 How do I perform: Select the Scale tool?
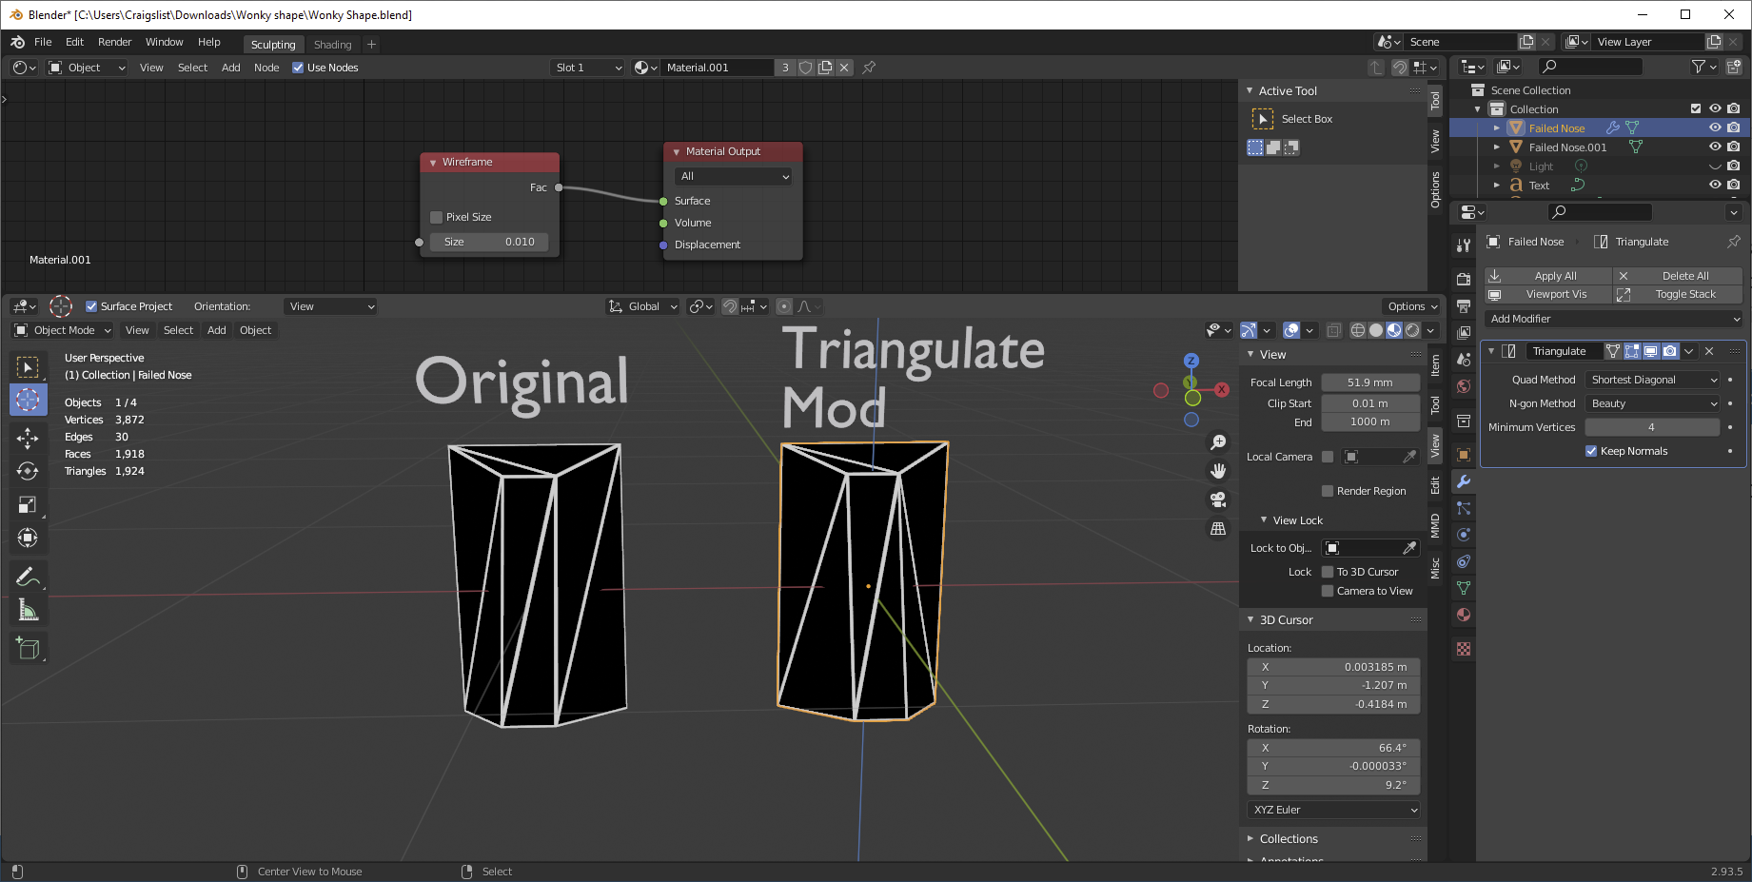[28, 504]
